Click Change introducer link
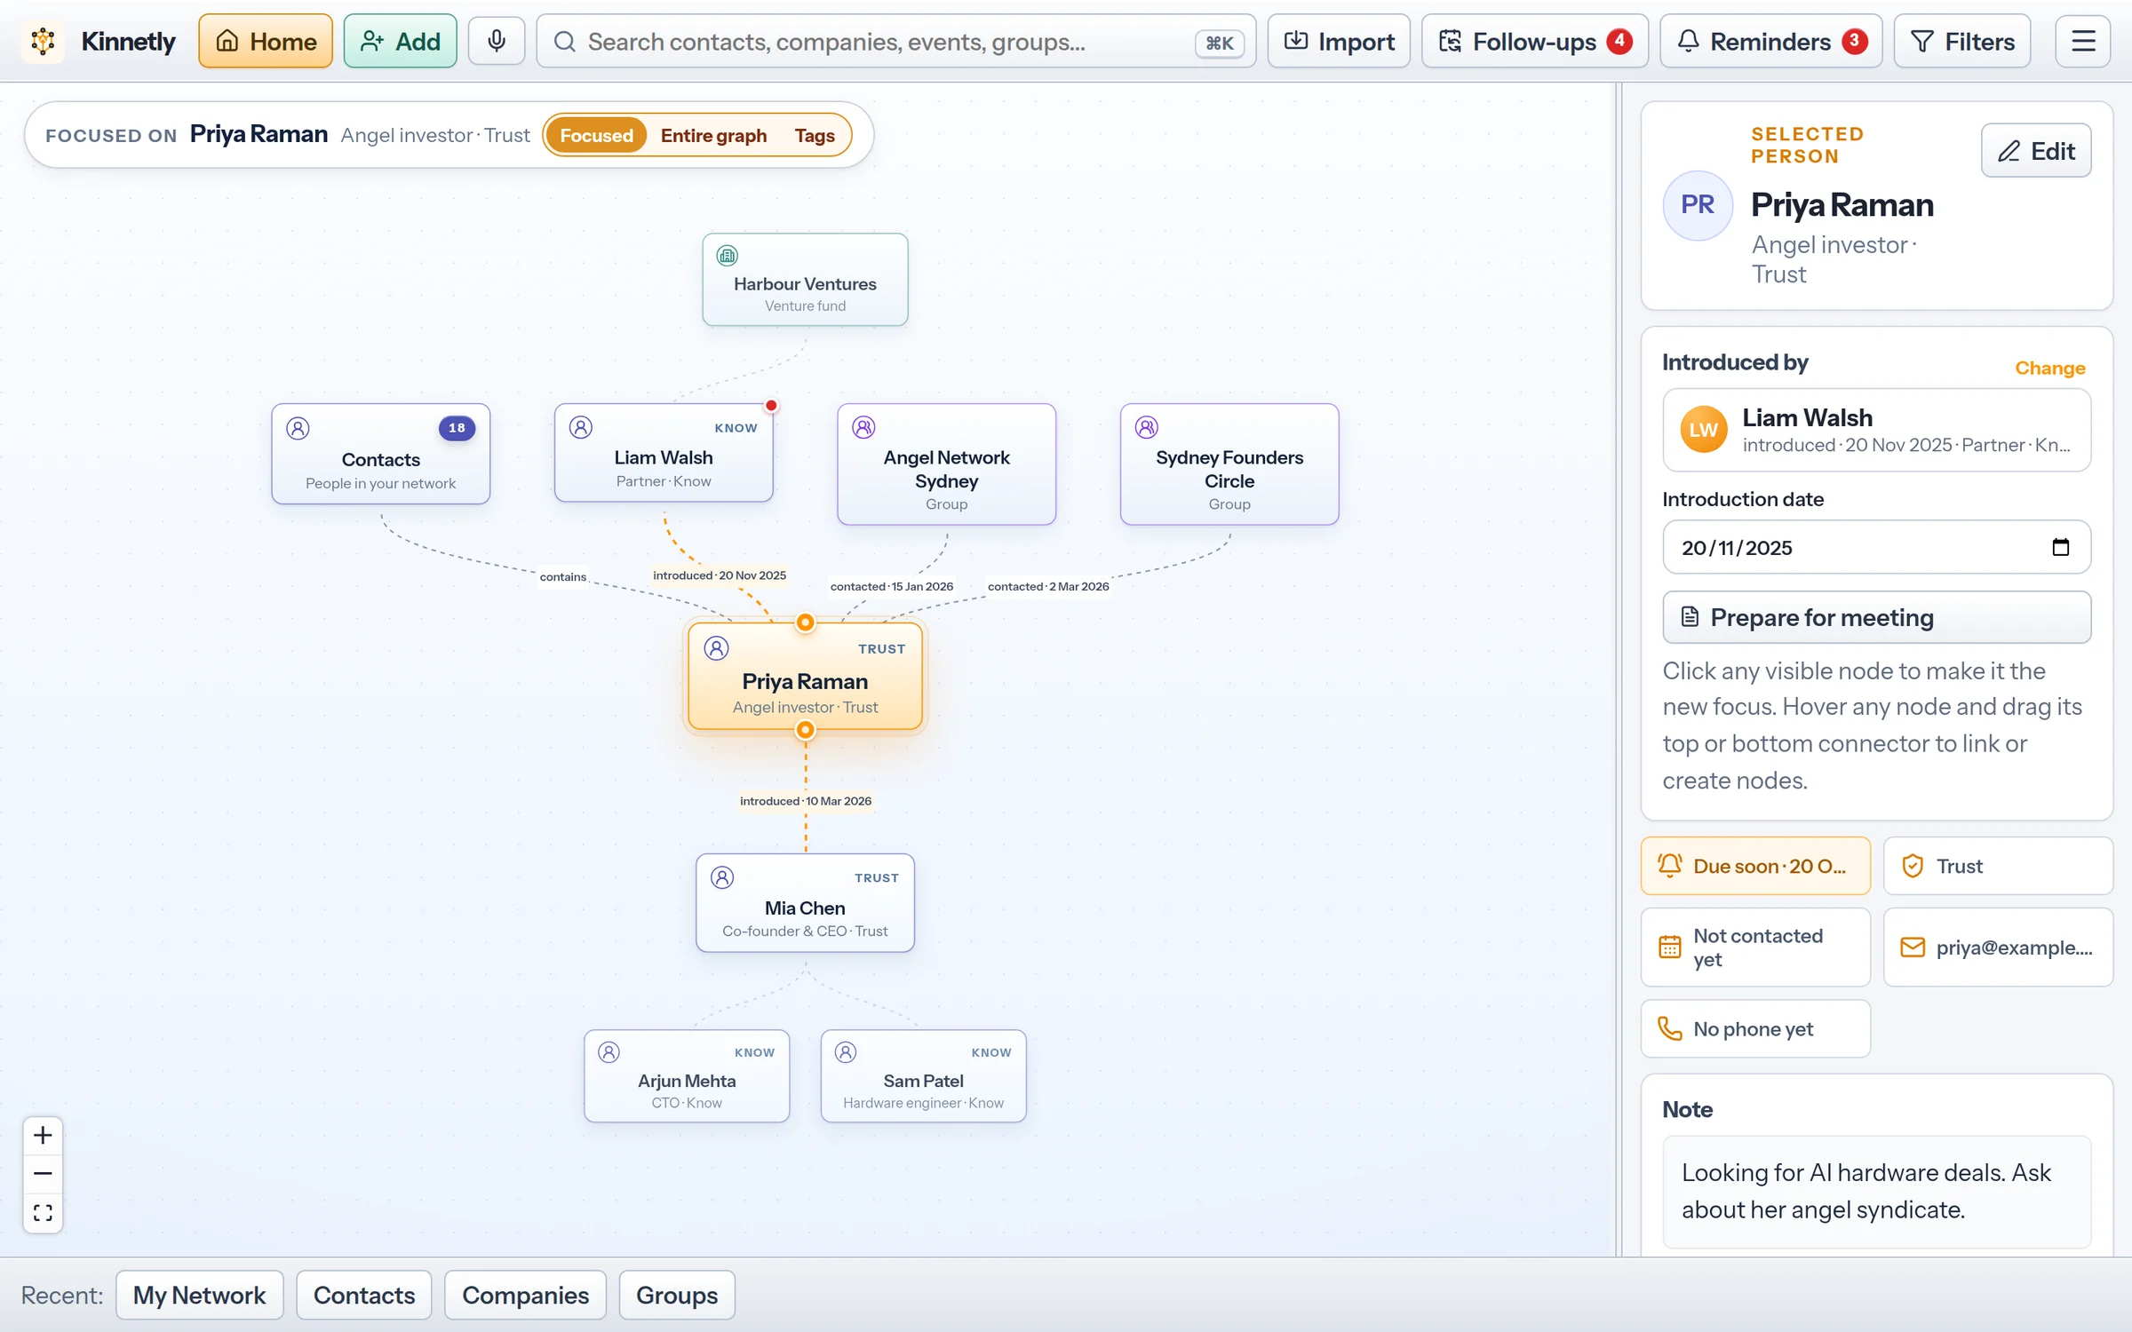The image size is (2132, 1332). pos(2049,368)
